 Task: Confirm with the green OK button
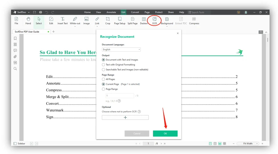pos(165,133)
